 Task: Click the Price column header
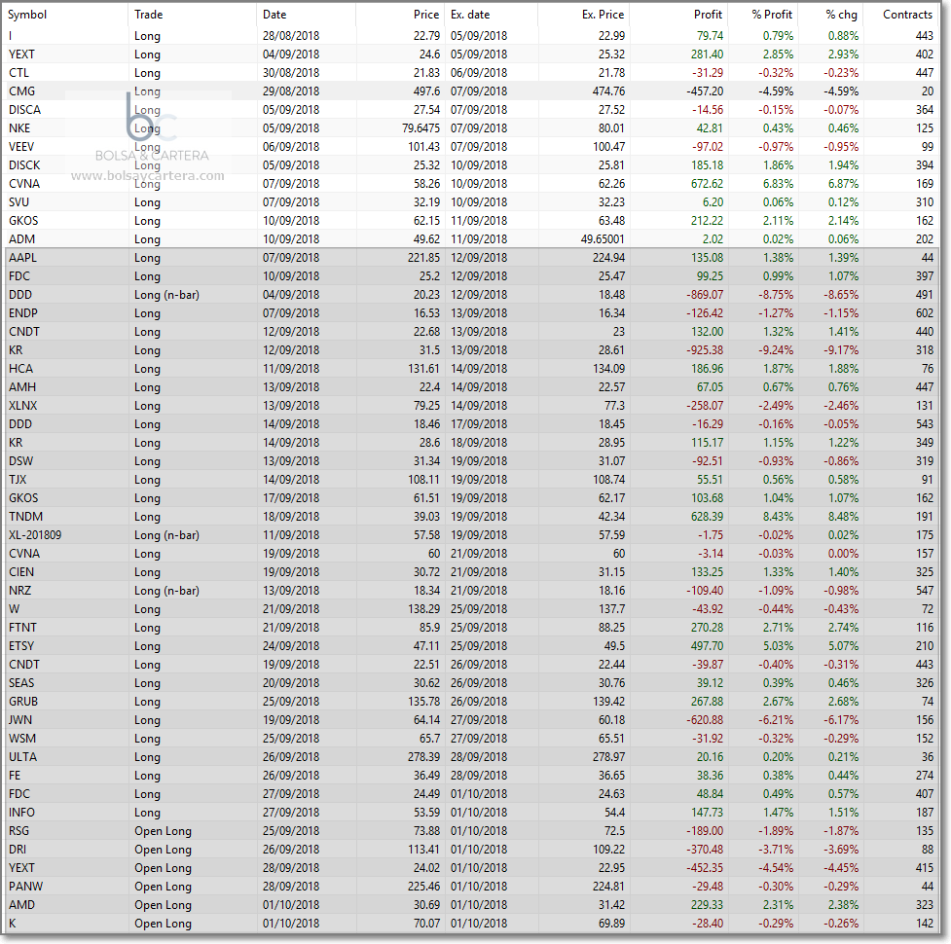[x=426, y=15]
